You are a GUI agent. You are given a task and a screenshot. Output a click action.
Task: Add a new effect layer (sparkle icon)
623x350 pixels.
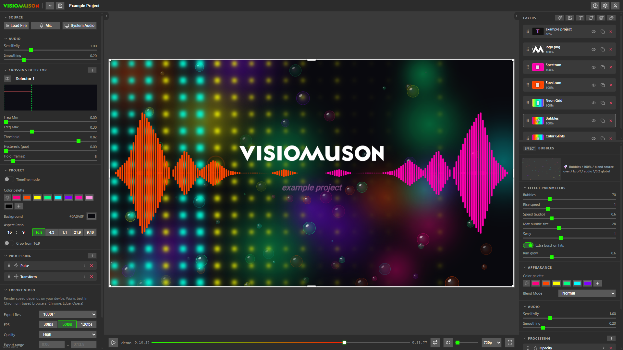tap(559, 18)
